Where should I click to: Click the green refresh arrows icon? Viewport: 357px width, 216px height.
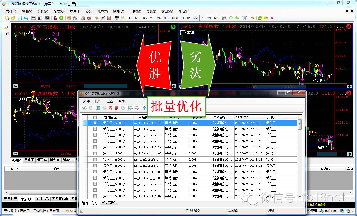click(230, 18)
